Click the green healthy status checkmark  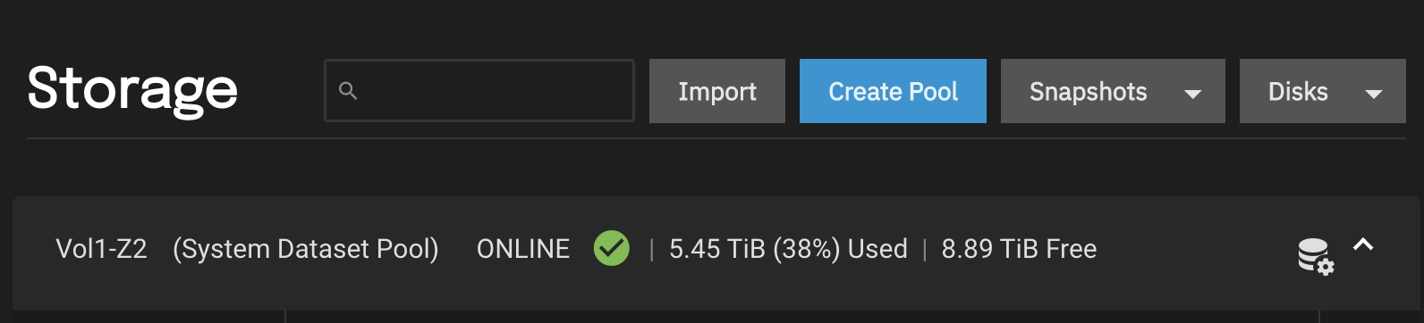coord(612,248)
